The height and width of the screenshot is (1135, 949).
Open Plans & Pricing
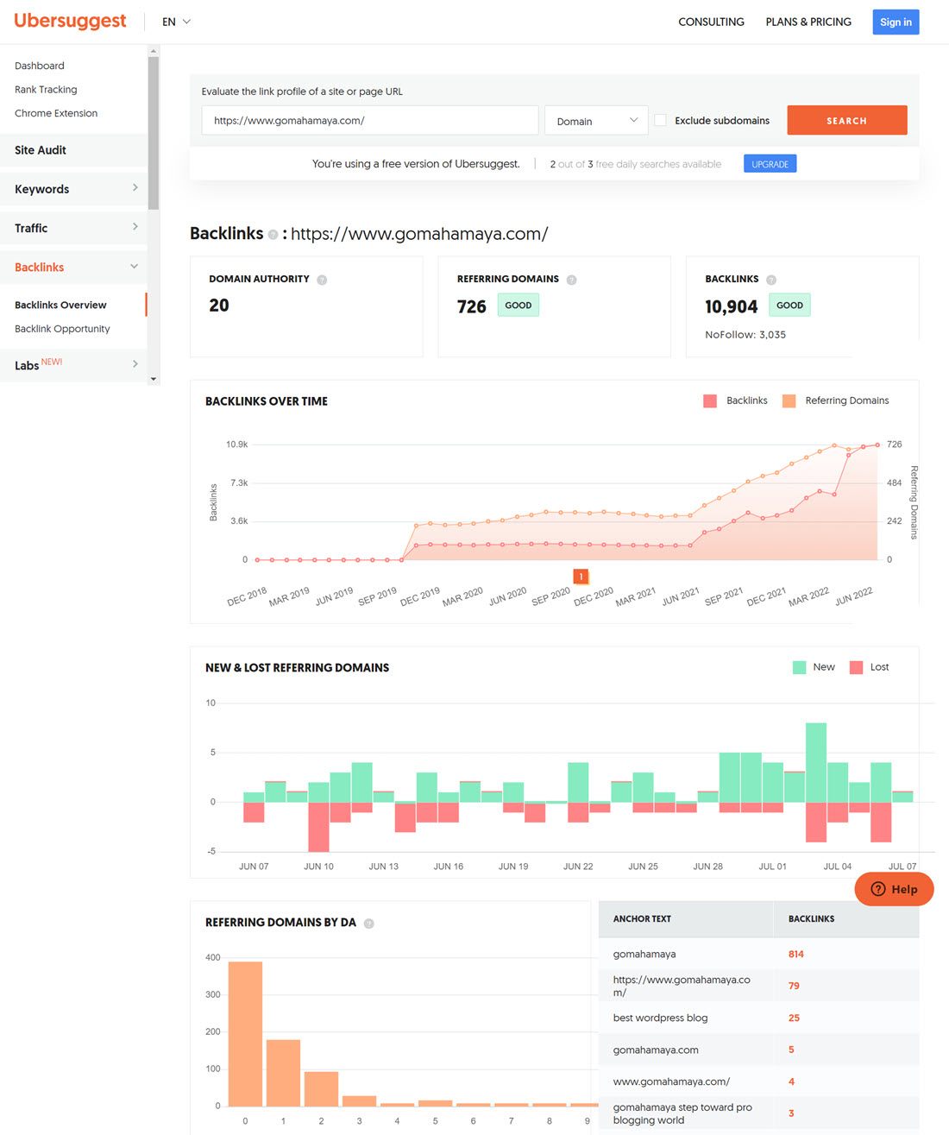(808, 22)
